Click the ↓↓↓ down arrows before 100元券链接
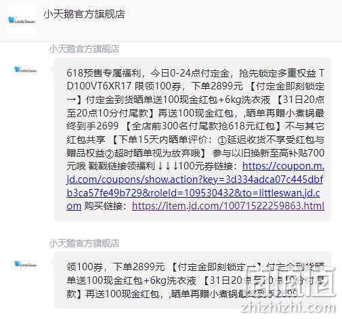 (x=168, y=166)
